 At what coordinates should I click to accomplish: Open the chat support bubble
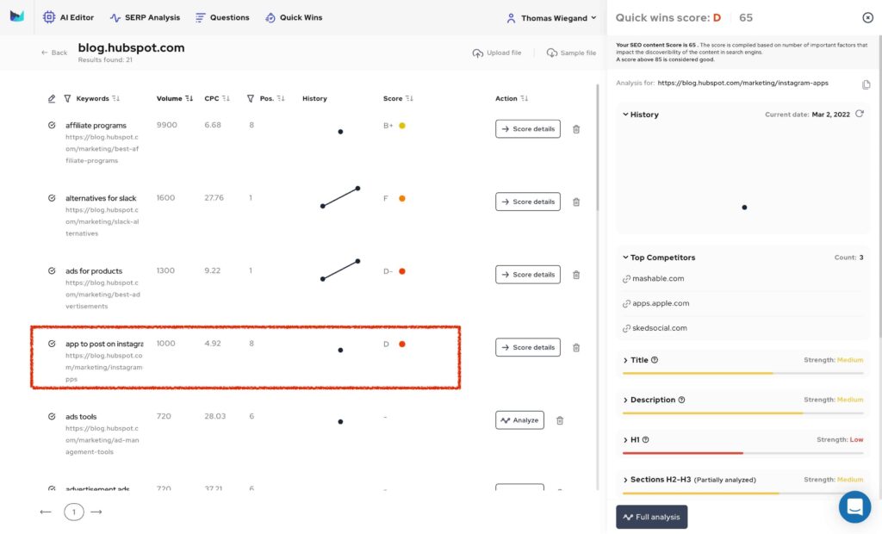(854, 507)
